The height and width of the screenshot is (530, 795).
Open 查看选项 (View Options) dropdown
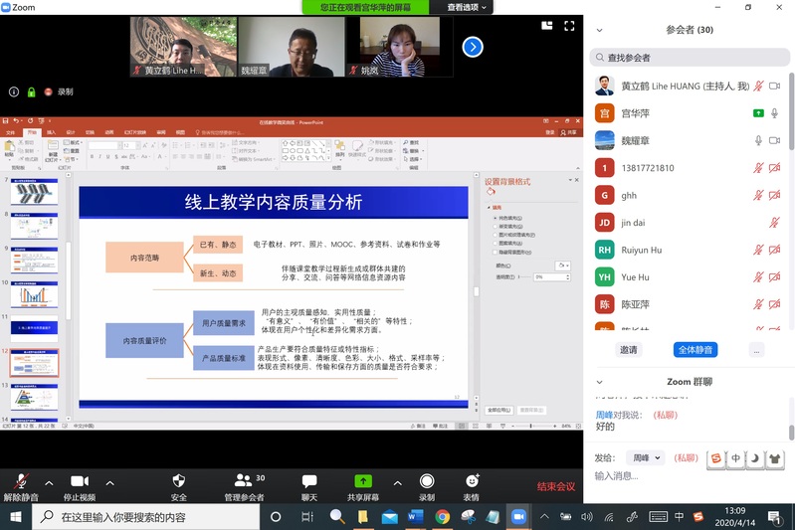coord(469,7)
